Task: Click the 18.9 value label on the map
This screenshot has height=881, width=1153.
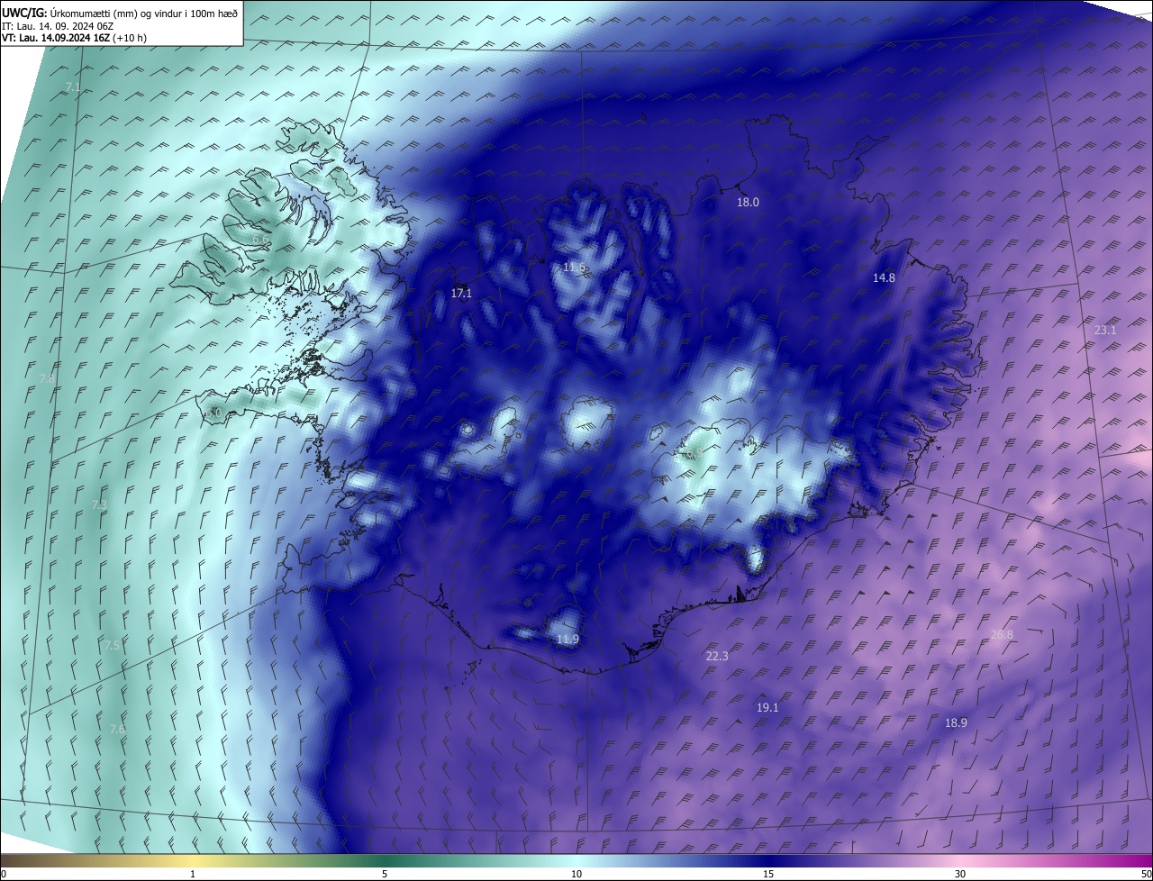Action: pyautogui.click(x=956, y=722)
